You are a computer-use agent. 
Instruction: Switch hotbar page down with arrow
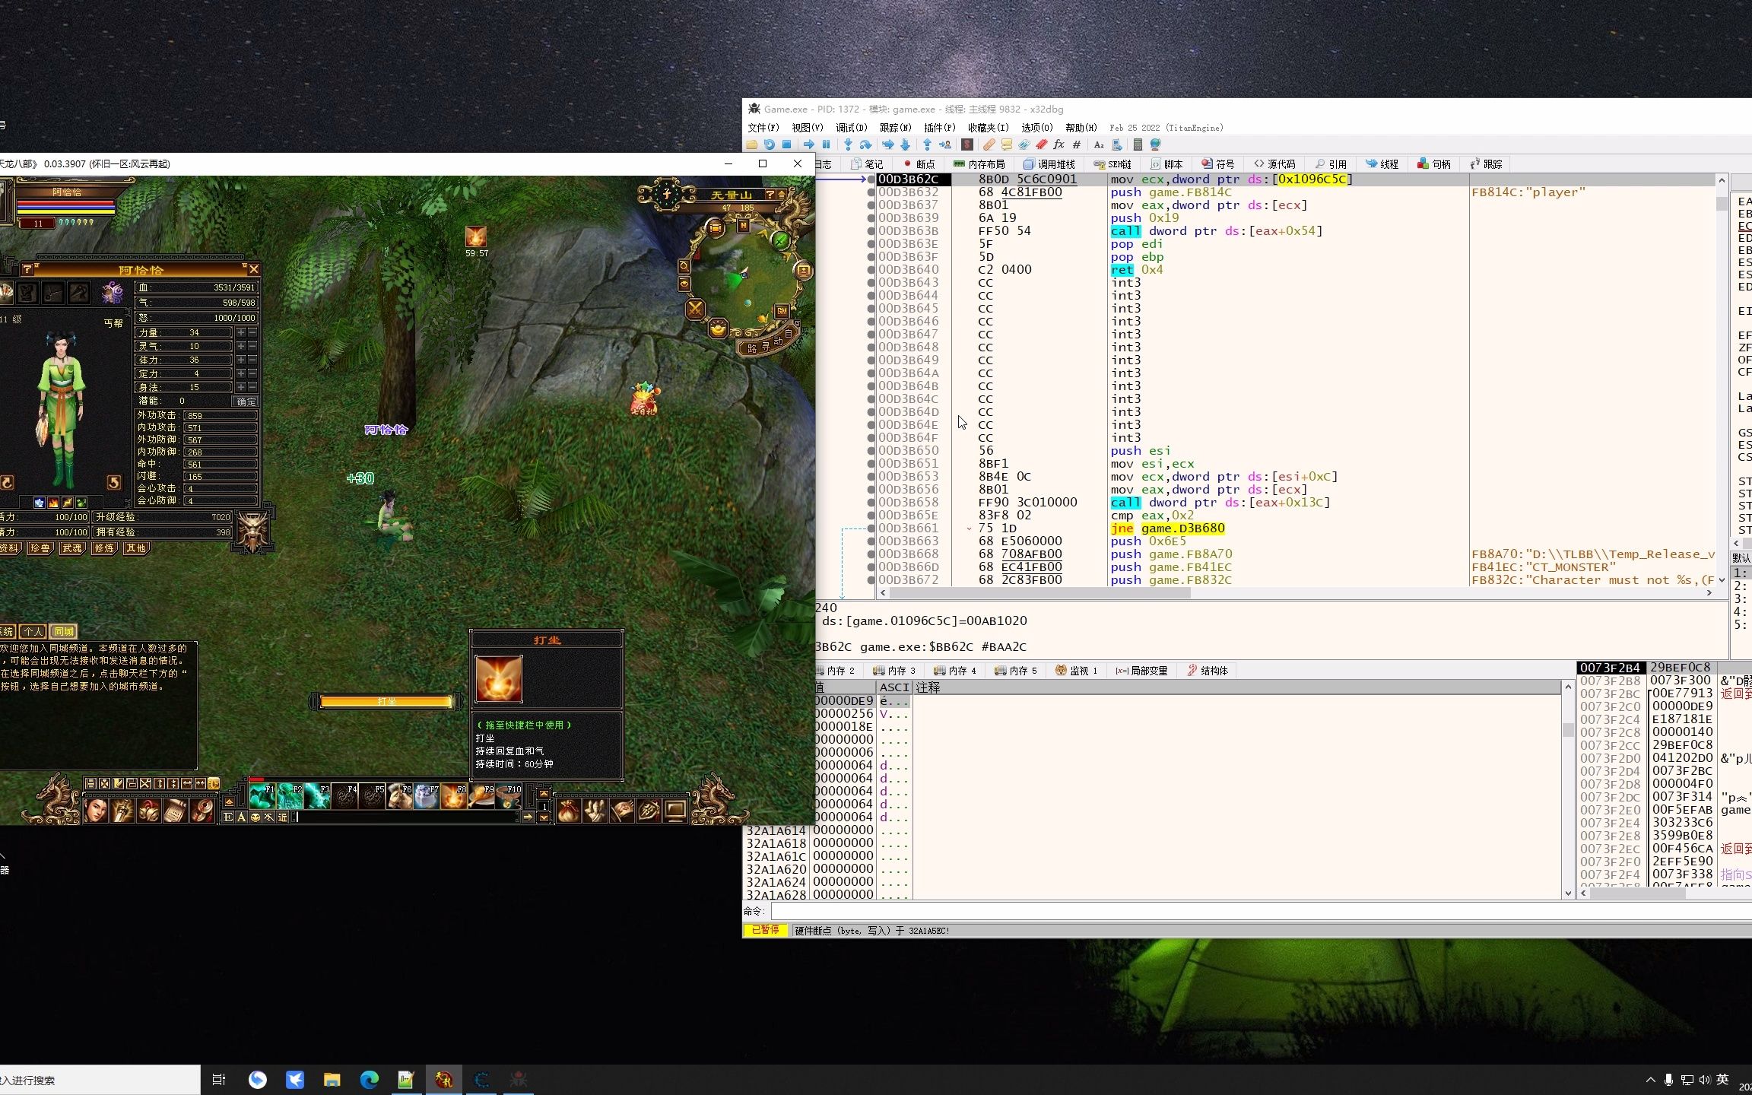pyautogui.click(x=544, y=817)
